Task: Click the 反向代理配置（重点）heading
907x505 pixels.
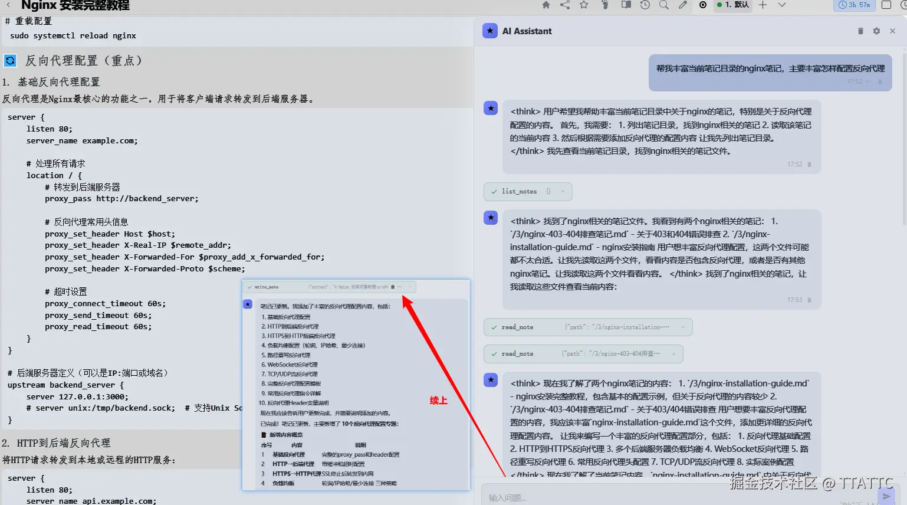Action: point(83,61)
